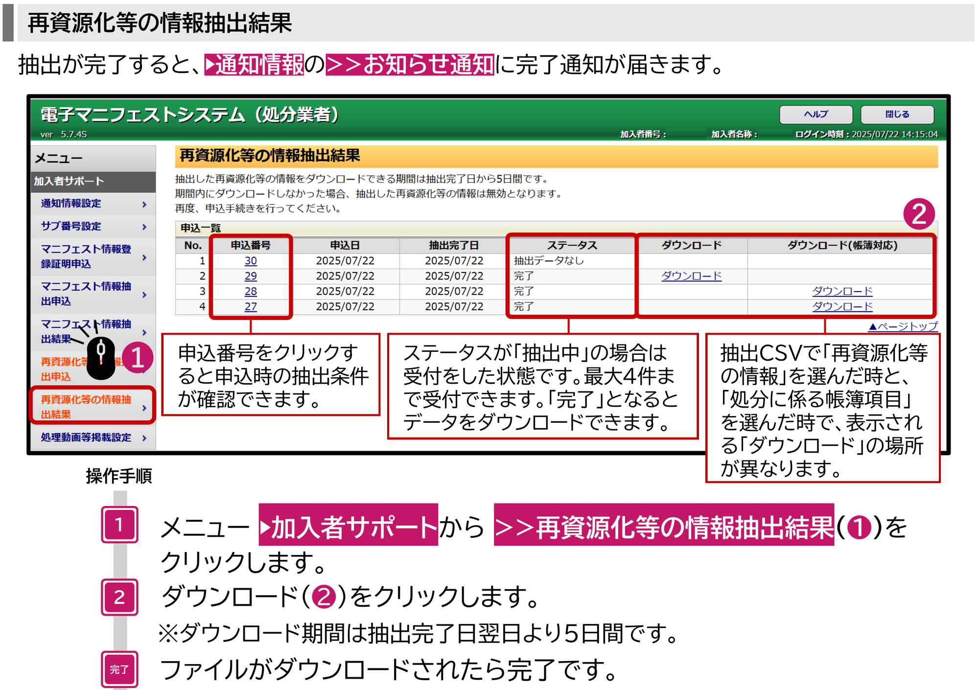Click the 申込番号 column header
The height and width of the screenshot is (690, 979).
[x=251, y=245]
